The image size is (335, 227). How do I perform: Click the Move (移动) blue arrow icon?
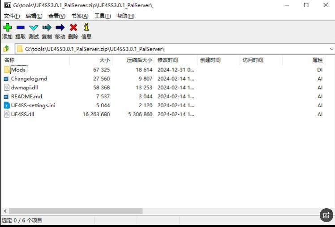point(60,27)
